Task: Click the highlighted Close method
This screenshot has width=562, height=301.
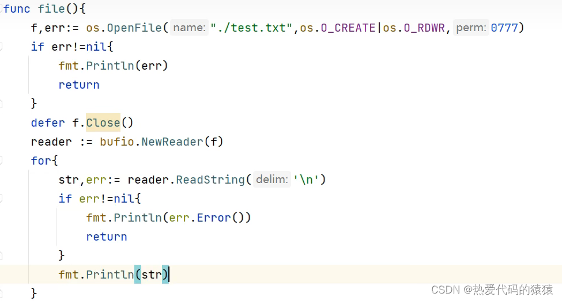Action: click(x=103, y=123)
